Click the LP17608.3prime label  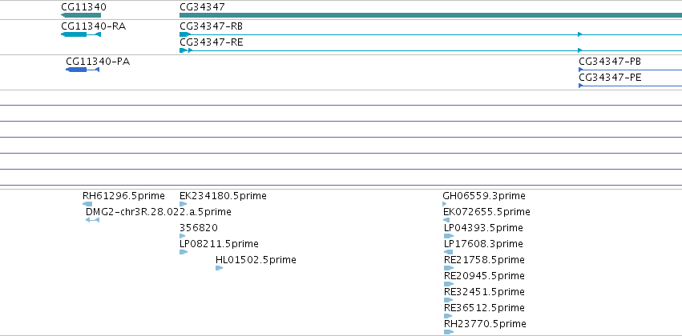pyautogui.click(x=484, y=244)
